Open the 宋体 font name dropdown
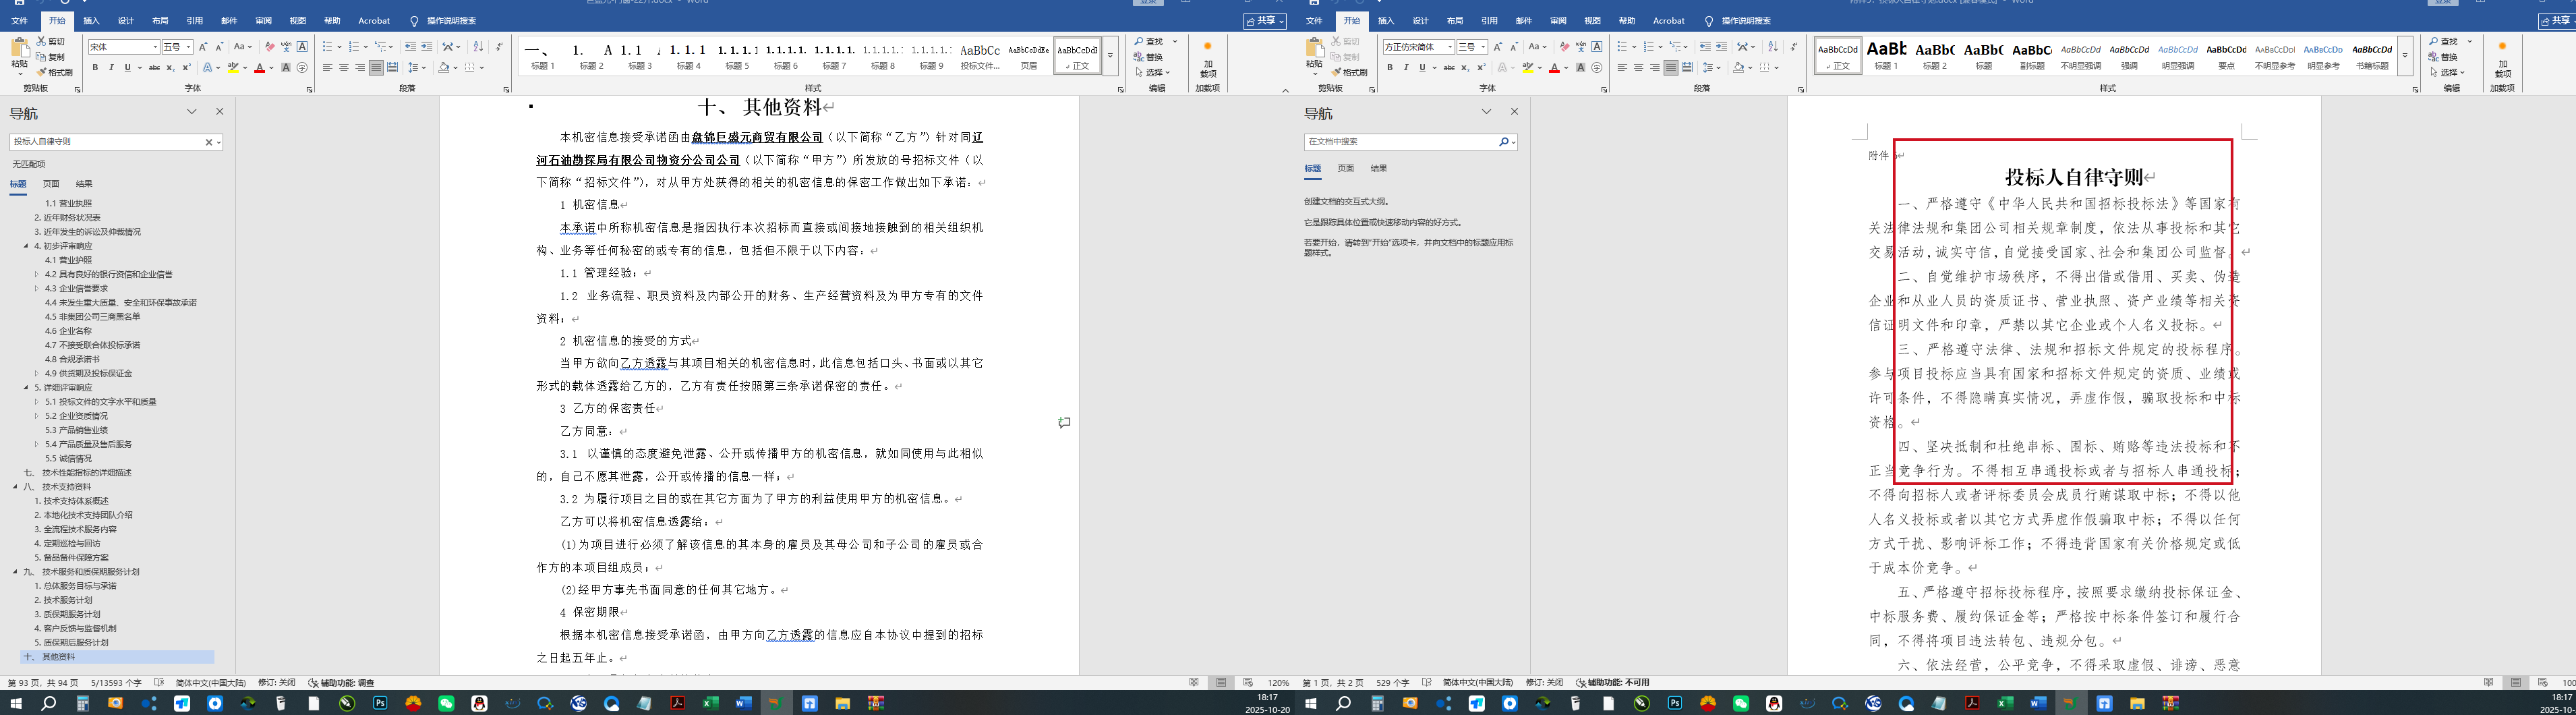This screenshot has width=2576, height=715. (155, 47)
